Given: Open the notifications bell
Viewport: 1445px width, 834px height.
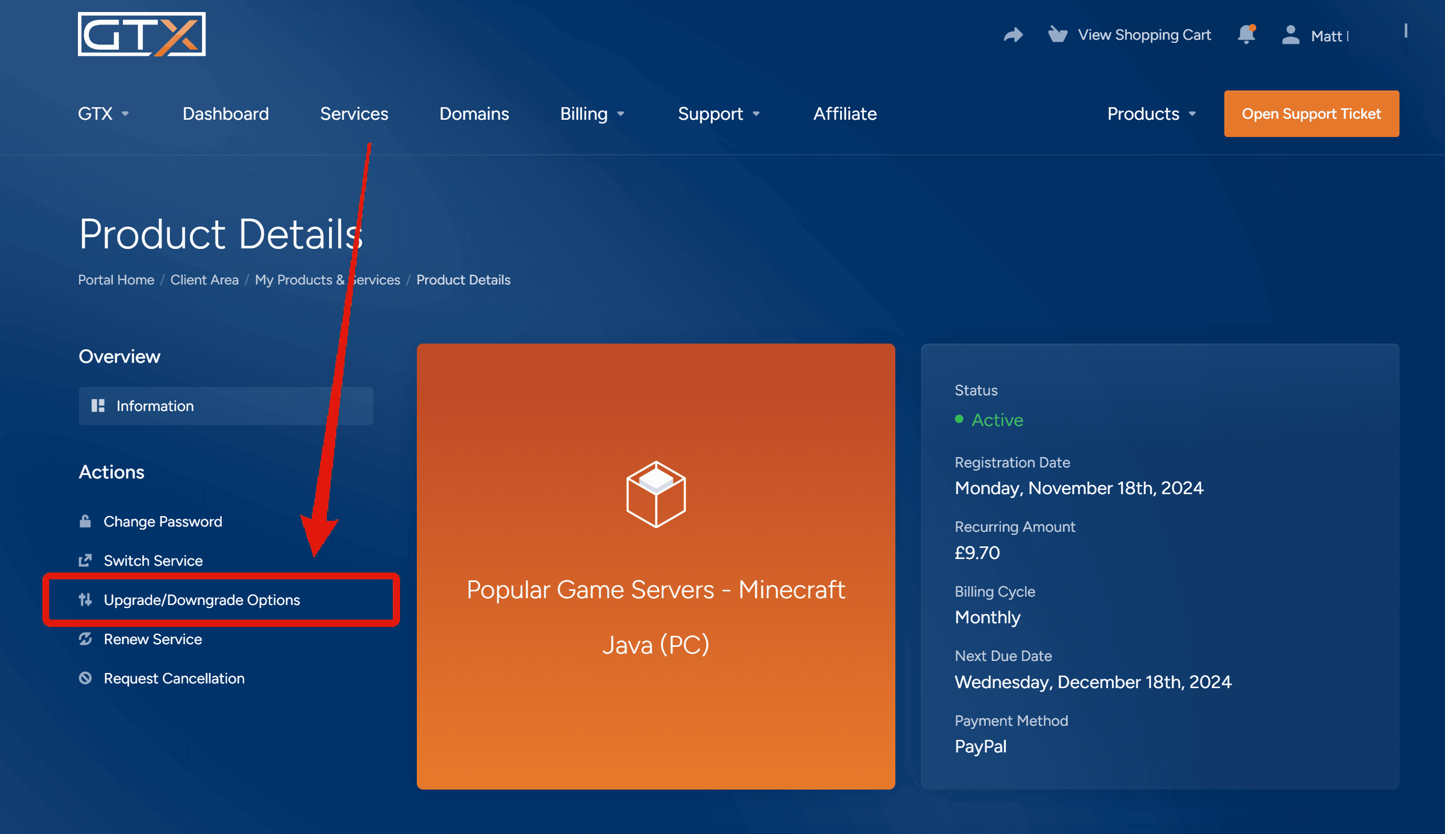Looking at the screenshot, I should pos(1246,35).
